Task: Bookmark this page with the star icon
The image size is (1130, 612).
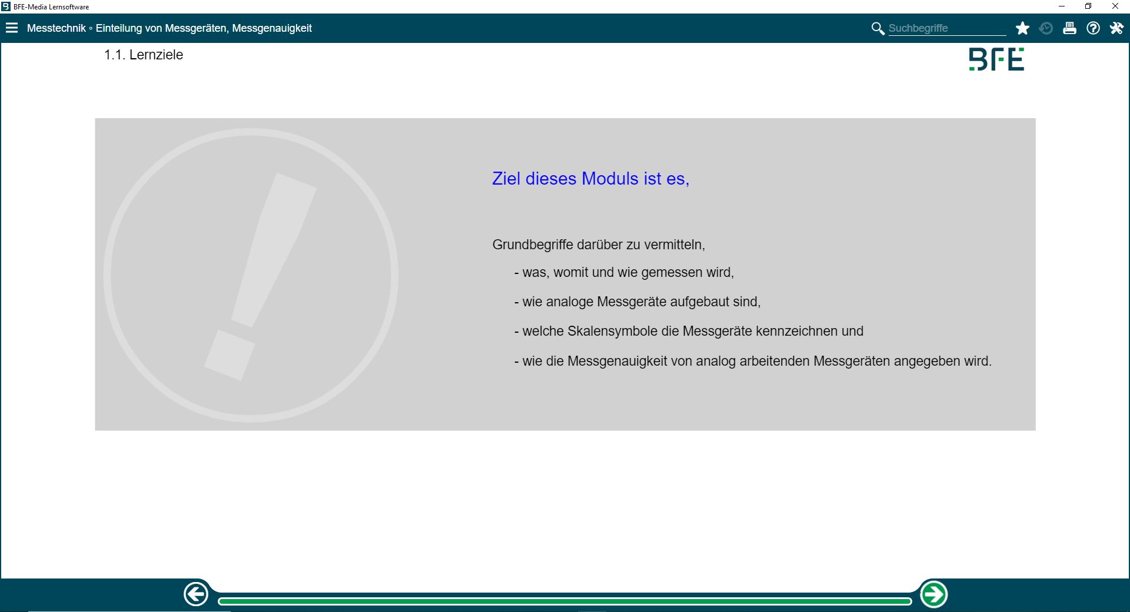Action: (x=1022, y=28)
